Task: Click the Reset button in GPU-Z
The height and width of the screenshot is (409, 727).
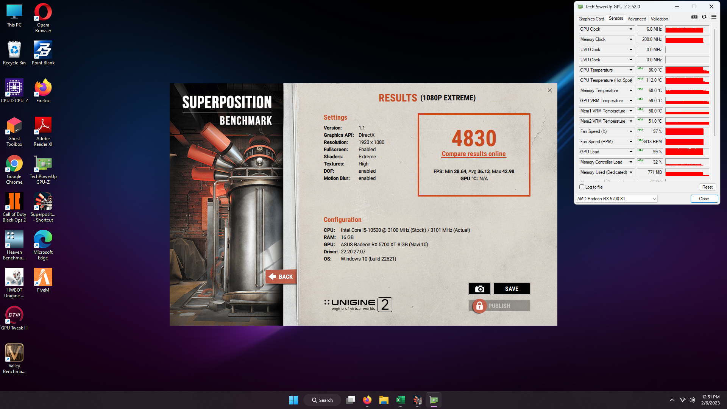Action: 707,187
